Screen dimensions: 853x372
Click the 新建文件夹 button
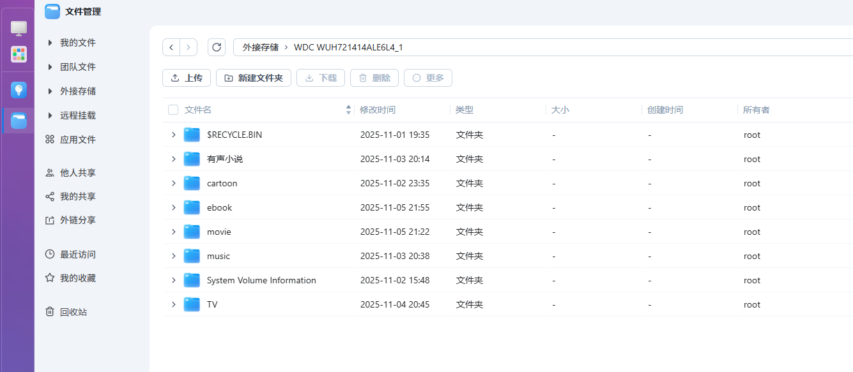click(253, 78)
